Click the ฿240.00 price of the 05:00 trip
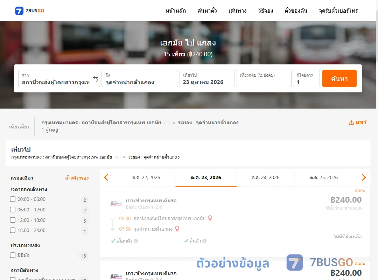378x280 pixels. (346, 200)
